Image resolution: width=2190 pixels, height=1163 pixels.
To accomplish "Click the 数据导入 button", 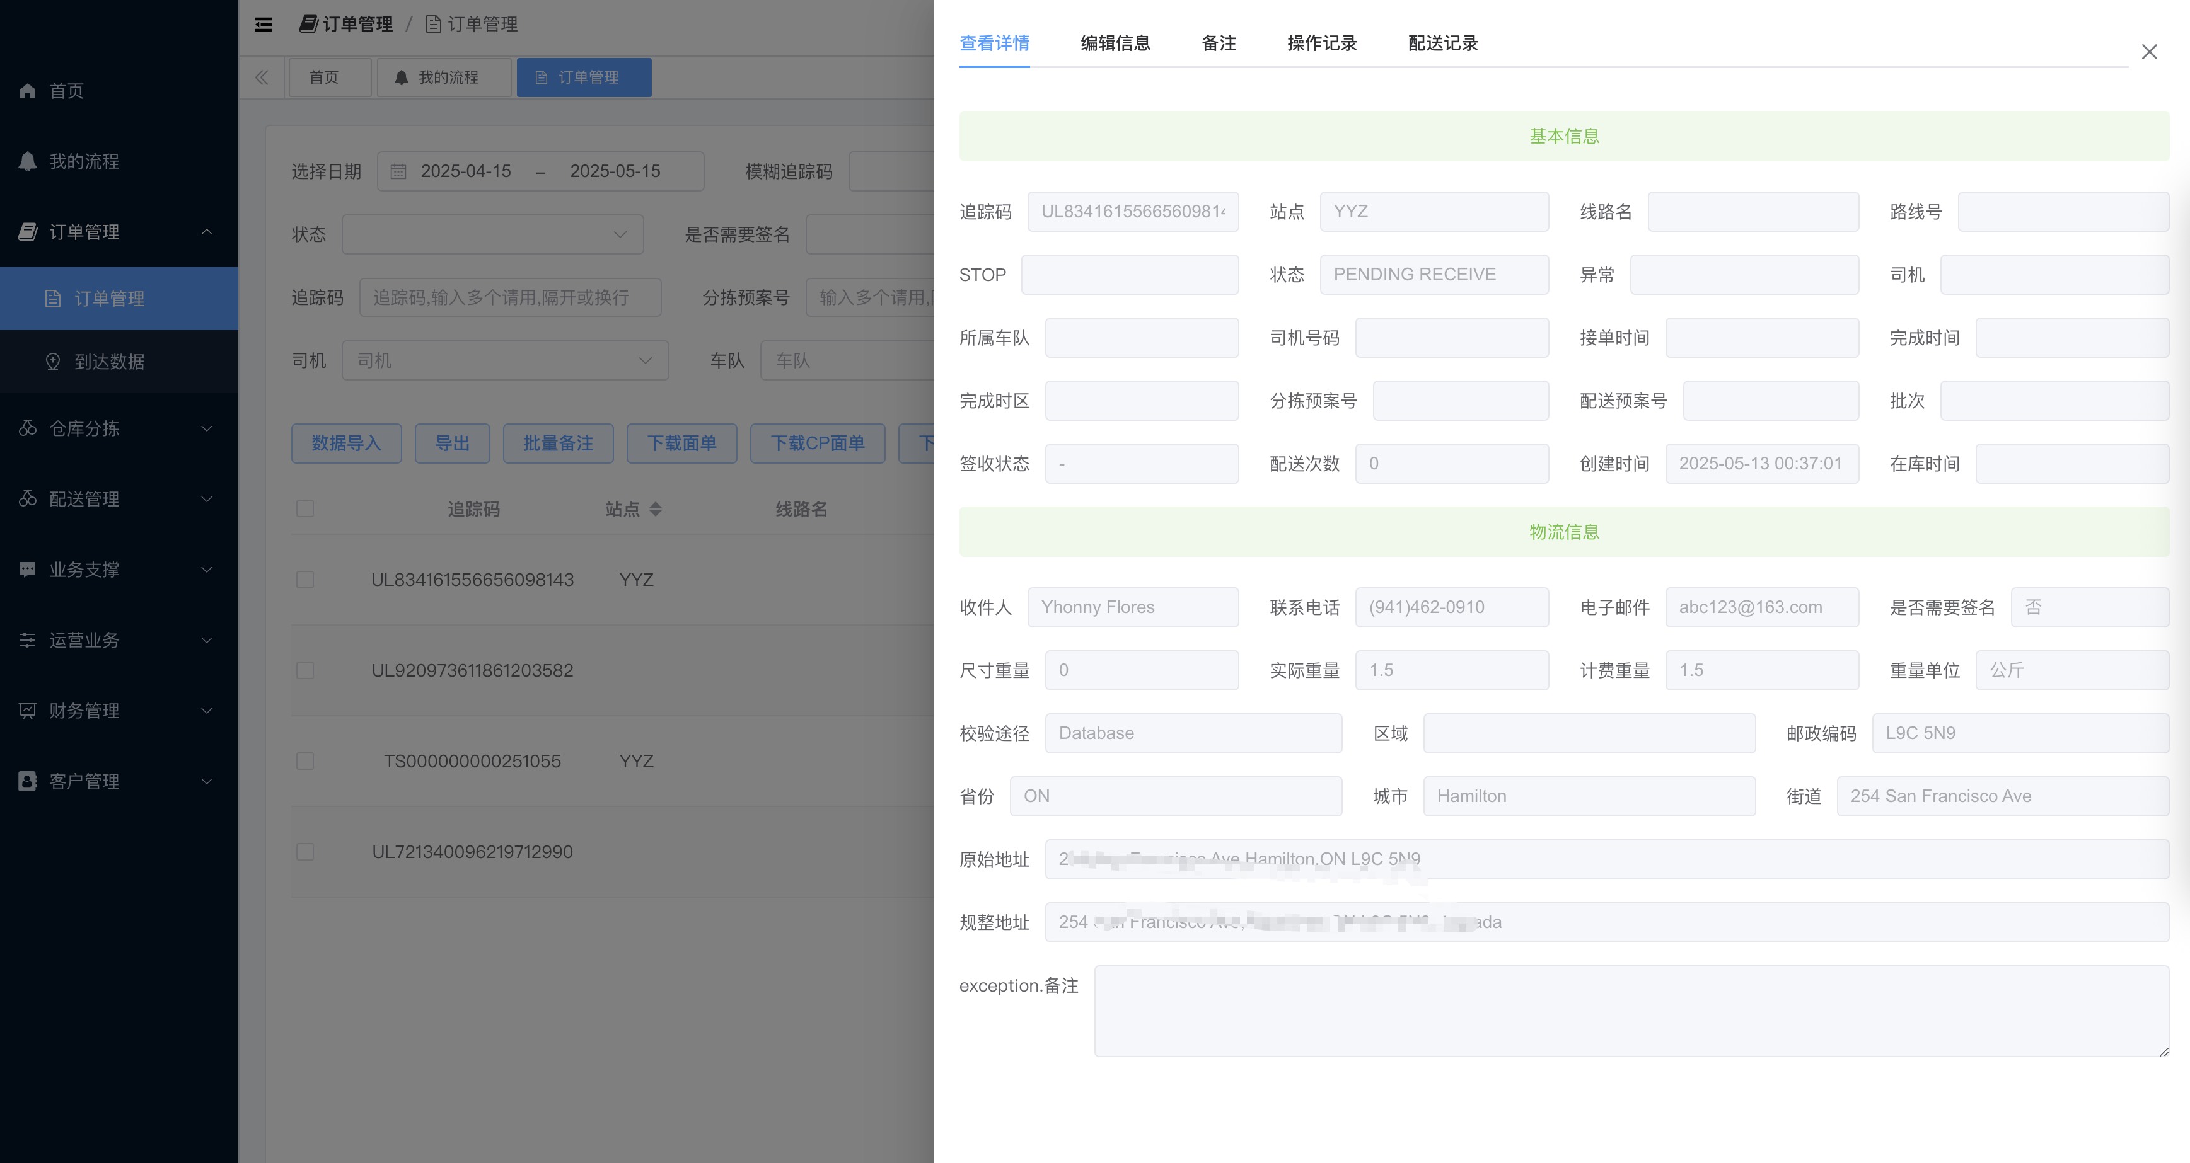I will pyautogui.click(x=346, y=444).
